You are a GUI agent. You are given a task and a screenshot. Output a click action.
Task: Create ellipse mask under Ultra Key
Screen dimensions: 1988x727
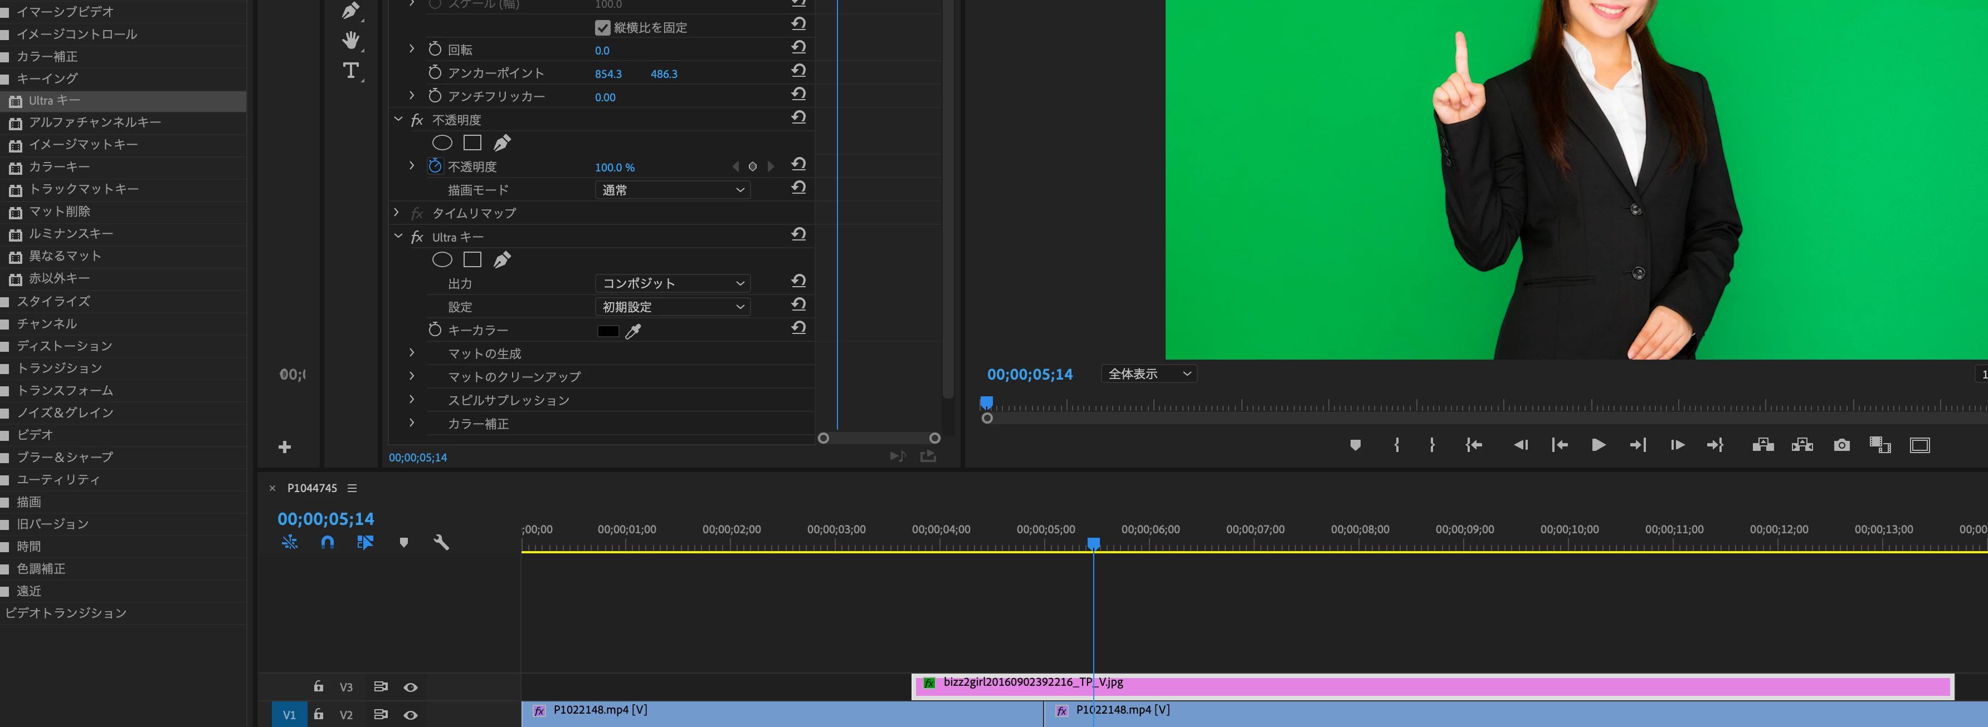pyautogui.click(x=442, y=260)
